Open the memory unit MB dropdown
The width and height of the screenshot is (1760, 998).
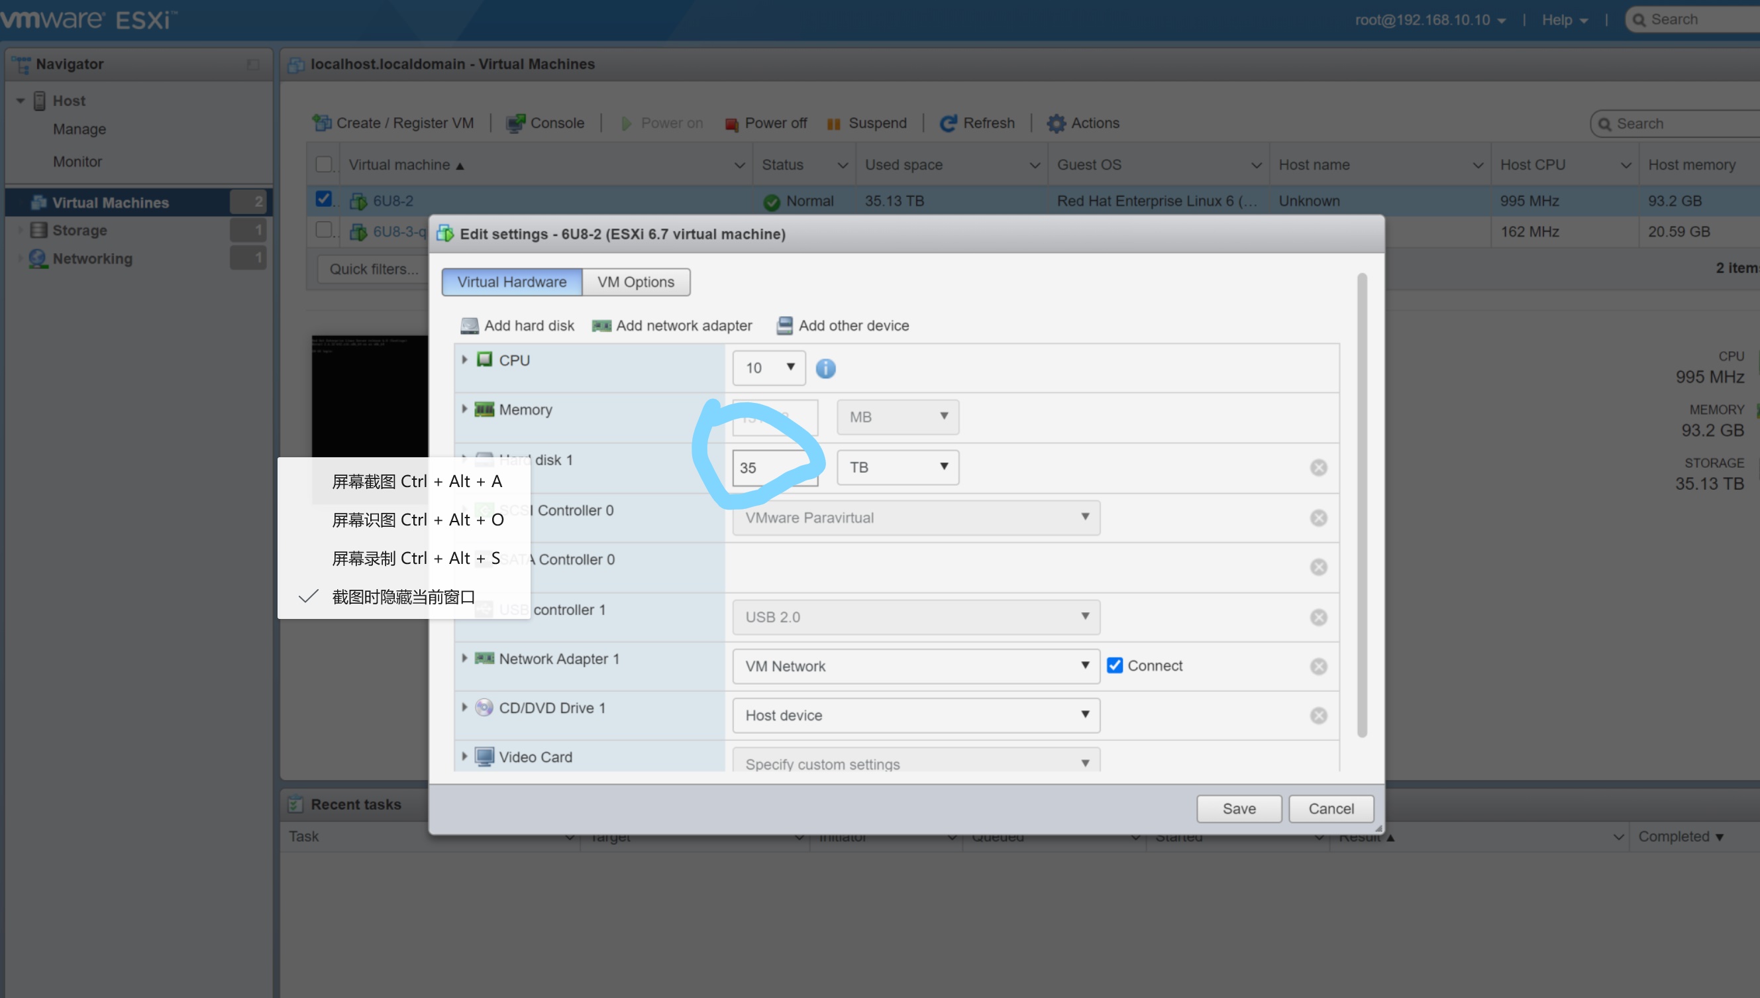pos(898,417)
